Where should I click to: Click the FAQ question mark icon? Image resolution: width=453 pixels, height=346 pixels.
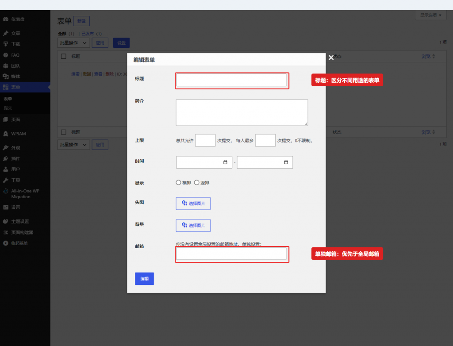[x=5, y=55]
